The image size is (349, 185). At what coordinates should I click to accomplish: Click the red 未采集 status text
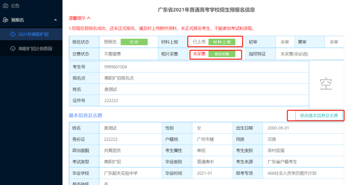199,54
